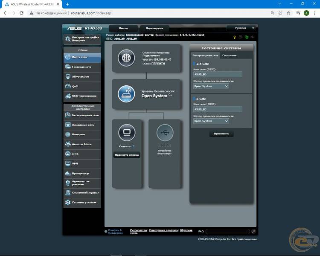
Task: Click the FAQ search field
Action: click(228, 231)
